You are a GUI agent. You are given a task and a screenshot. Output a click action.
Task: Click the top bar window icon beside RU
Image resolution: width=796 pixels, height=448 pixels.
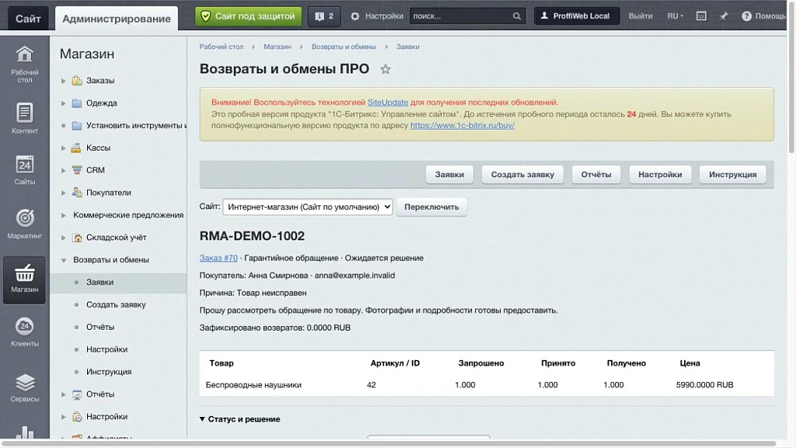[x=701, y=16]
